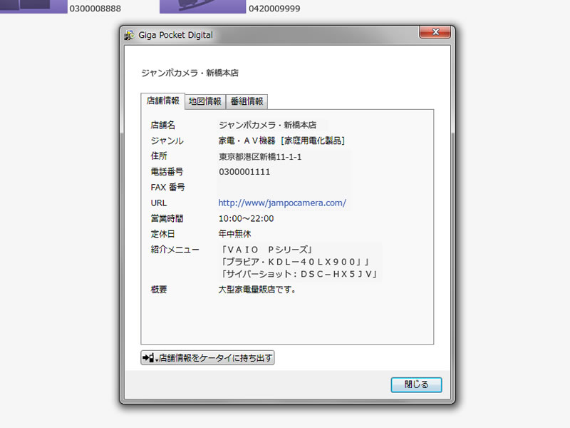Close the Giga Pocket Digital dialog

(435, 32)
